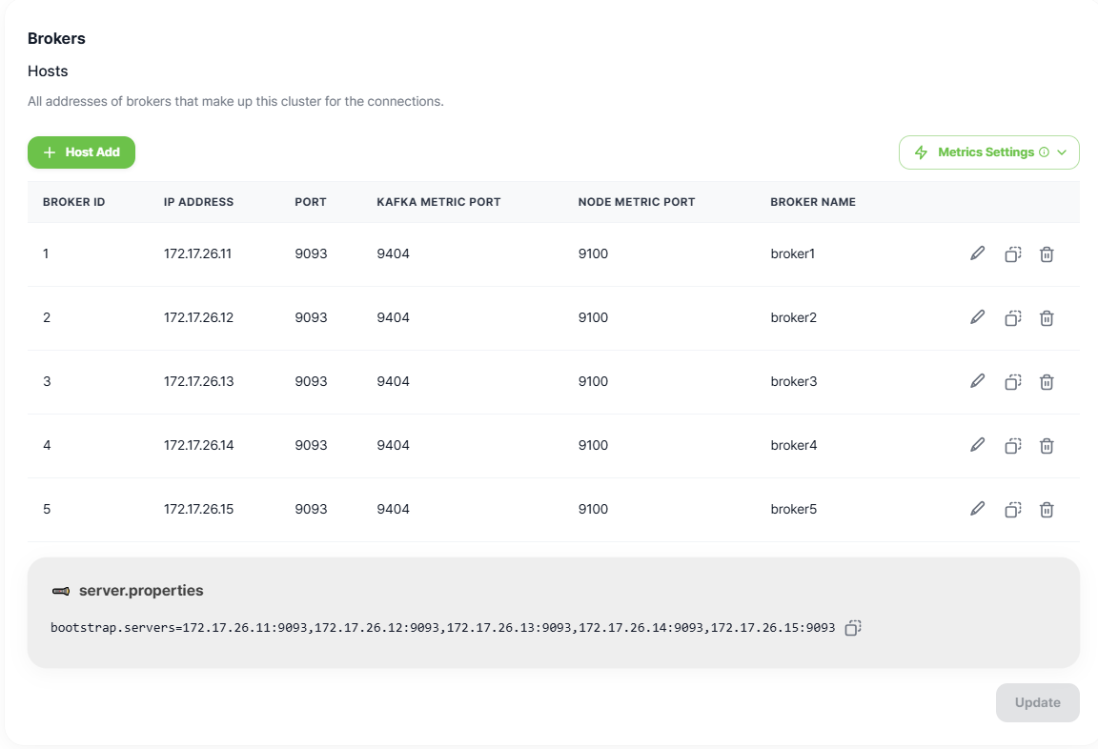Click the bootstrap.servers text line
Screen dimensions: 1098x749
pos(442,627)
